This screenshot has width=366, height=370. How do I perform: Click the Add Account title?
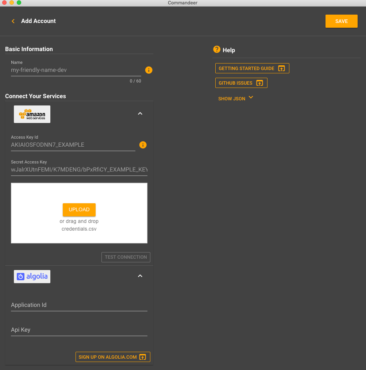tap(38, 21)
